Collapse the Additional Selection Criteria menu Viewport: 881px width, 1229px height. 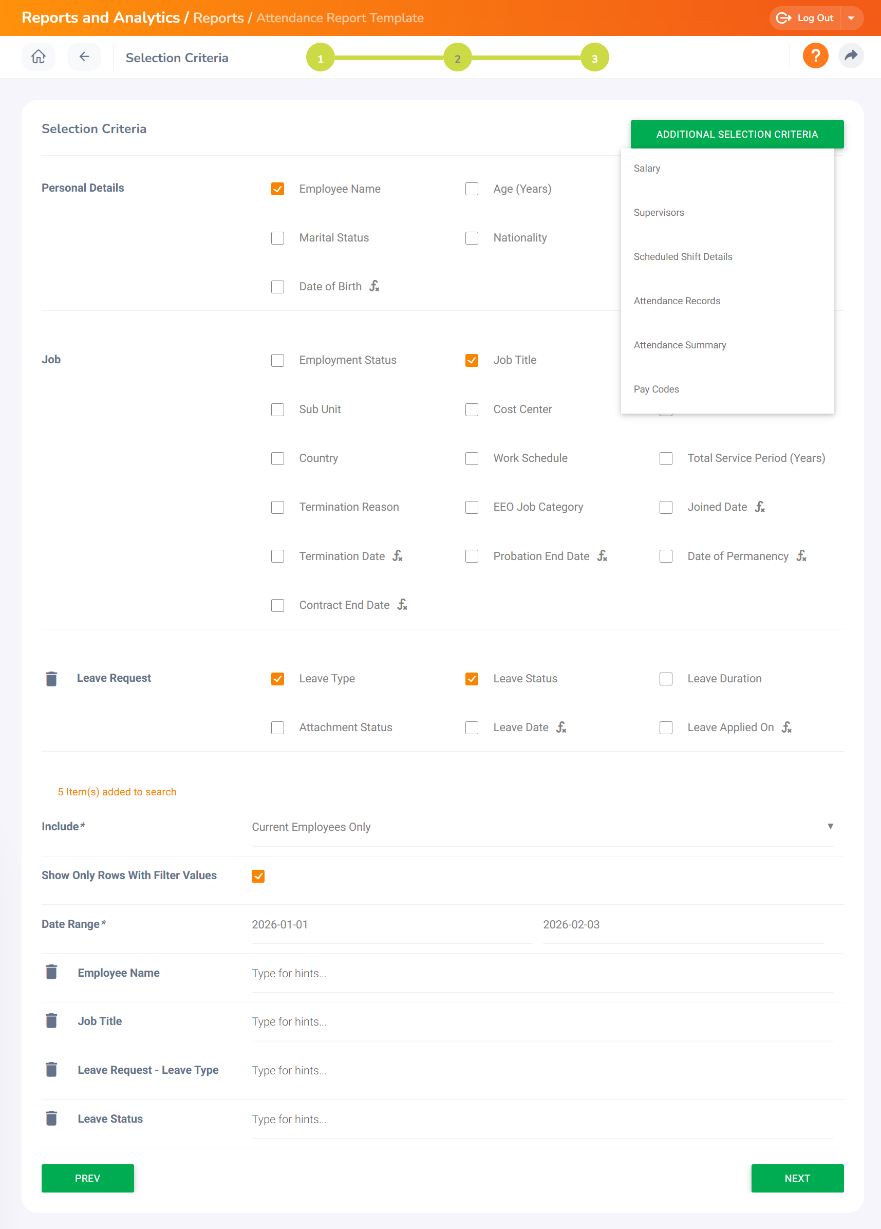tap(736, 135)
